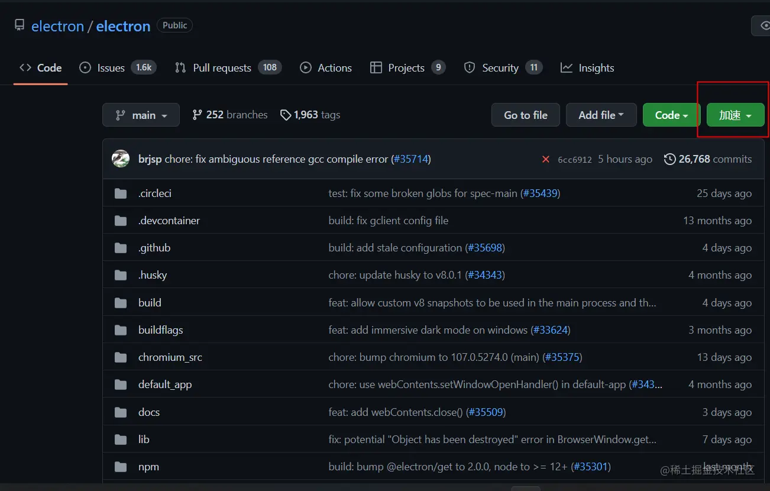Open the build folder name
Viewport: 770px width, 491px height.
[x=150, y=303]
